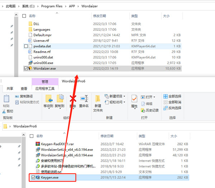The image size is (215, 188).
Task: Uncheck the Keygen.exe row checkbox
Action: pyautogui.click(x=33, y=178)
